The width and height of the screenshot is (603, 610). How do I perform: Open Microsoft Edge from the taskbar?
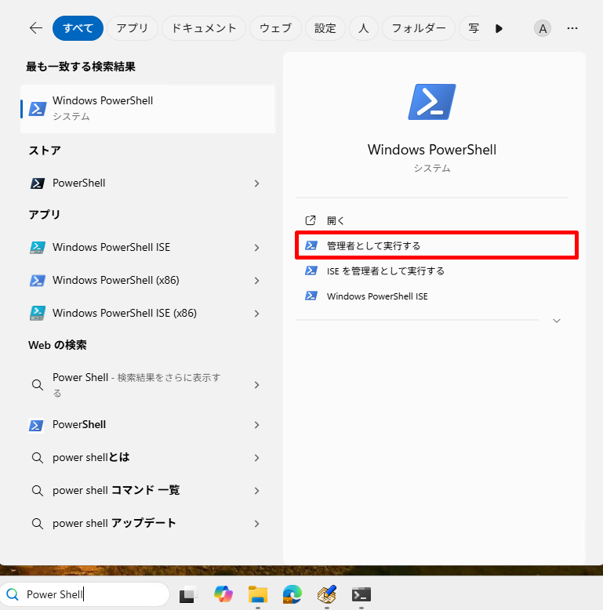click(x=292, y=594)
